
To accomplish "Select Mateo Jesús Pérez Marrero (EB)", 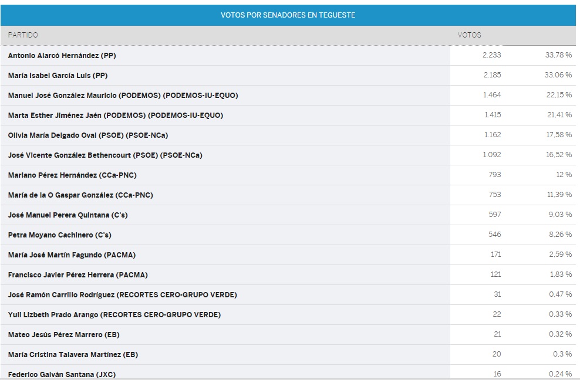I will tap(64, 335).
